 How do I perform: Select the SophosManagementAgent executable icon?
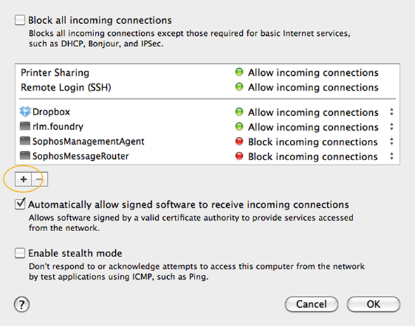click(x=25, y=141)
